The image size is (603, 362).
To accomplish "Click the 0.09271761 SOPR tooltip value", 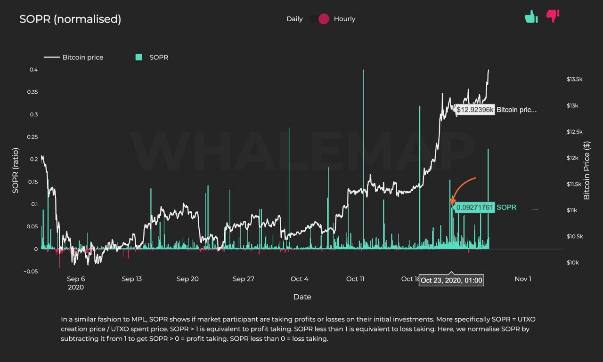I will pyautogui.click(x=475, y=208).
